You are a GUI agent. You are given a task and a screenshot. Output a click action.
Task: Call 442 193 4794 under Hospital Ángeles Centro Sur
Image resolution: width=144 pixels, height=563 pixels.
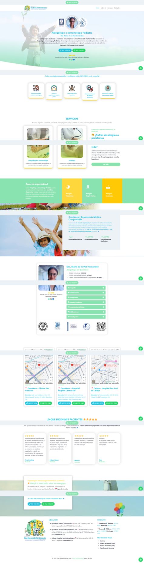tap(65, 403)
